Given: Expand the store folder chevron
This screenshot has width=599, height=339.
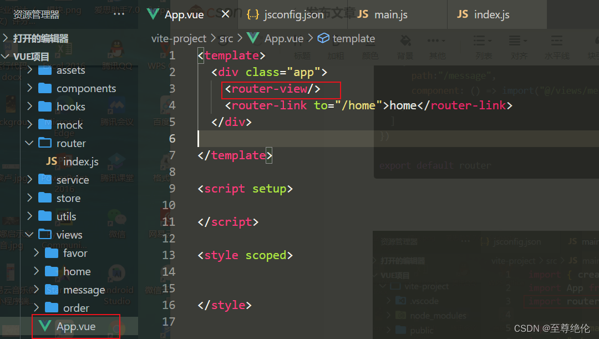Looking at the screenshot, I should (30, 198).
